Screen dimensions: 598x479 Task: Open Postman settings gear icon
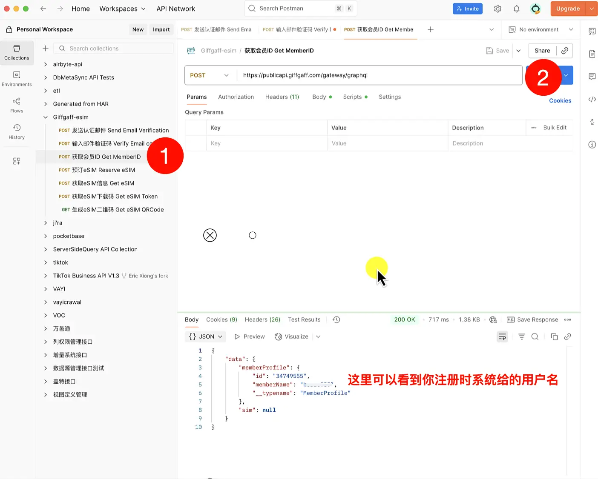(x=497, y=9)
